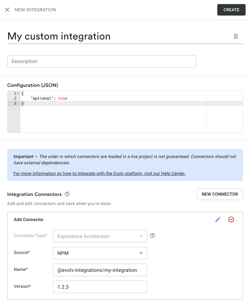The image size is (249, 306).
Task: Click line number 3 in the JSON gutter
Action: click(15, 103)
